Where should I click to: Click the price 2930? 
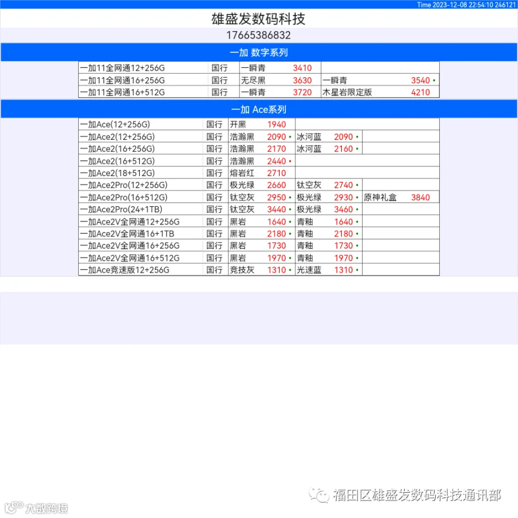(344, 197)
